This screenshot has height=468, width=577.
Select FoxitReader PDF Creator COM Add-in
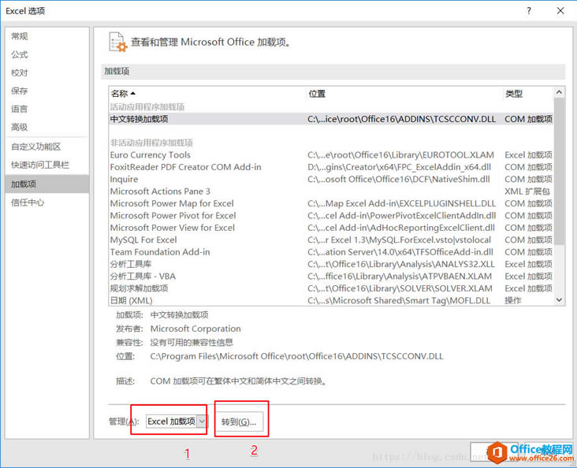tap(331, 167)
